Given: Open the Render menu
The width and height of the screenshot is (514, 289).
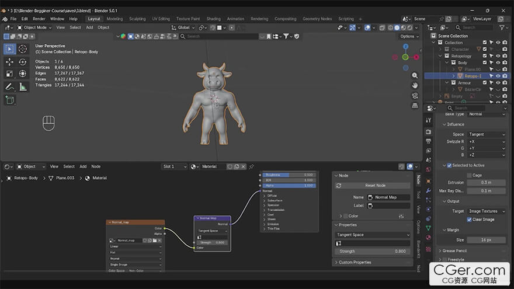Looking at the screenshot, I should tap(39, 19).
